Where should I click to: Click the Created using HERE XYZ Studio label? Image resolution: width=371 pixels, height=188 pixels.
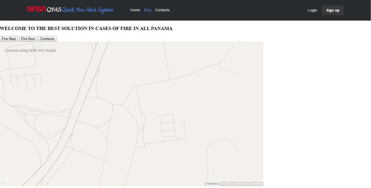(31, 50)
